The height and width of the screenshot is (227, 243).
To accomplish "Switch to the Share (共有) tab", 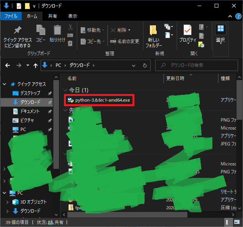I will (x=52, y=16).
